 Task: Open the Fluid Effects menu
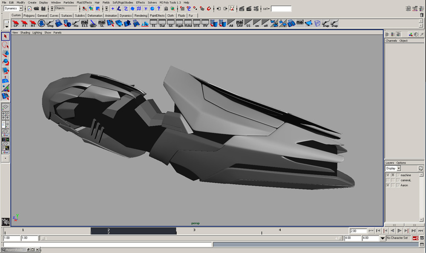(x=84, y=3)
